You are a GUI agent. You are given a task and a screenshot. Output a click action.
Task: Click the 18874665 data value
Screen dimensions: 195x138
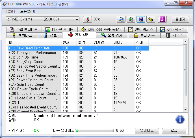click(120, 57)
